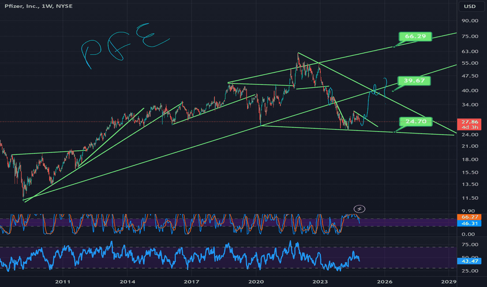487x287 pixels.
Task: Click the 2014 date label on time axis
Action: 127,282
